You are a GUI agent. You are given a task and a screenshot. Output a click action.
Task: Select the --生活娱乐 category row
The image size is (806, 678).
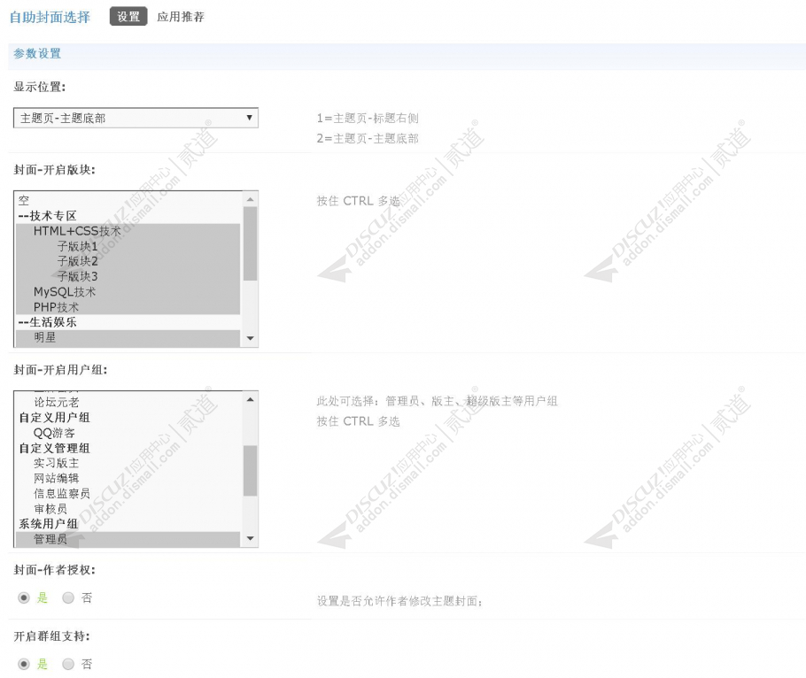(128, 322)
